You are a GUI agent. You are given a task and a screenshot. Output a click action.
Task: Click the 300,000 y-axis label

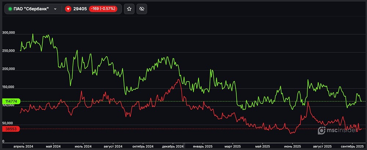(x=8, y=33)
